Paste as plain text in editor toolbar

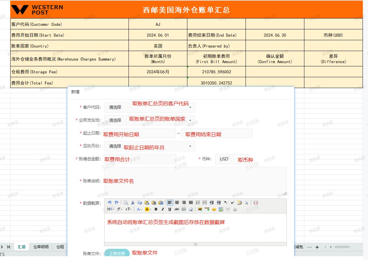(154, 203)
